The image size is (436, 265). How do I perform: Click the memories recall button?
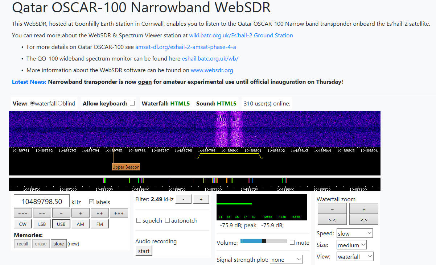pyautogui.click(x=22, y=244)
